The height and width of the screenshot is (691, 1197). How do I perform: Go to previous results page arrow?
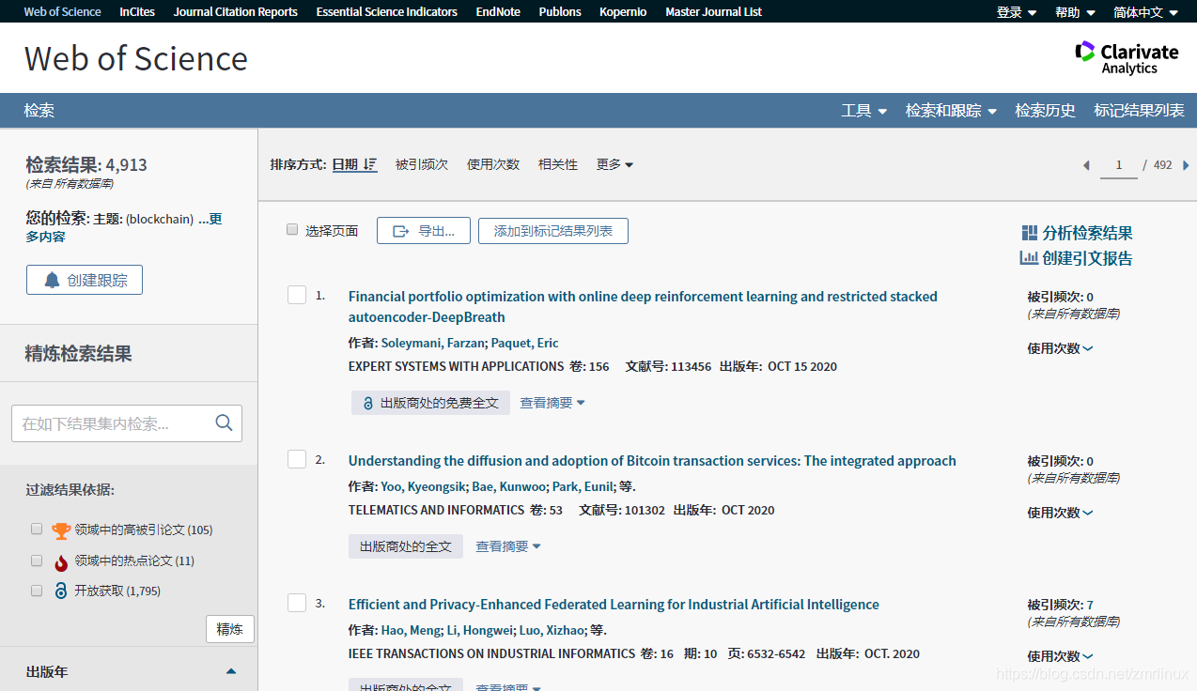point(1086,165)
